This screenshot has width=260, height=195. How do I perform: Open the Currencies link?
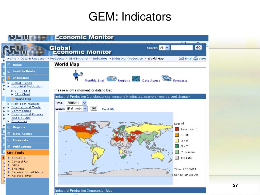19,121
